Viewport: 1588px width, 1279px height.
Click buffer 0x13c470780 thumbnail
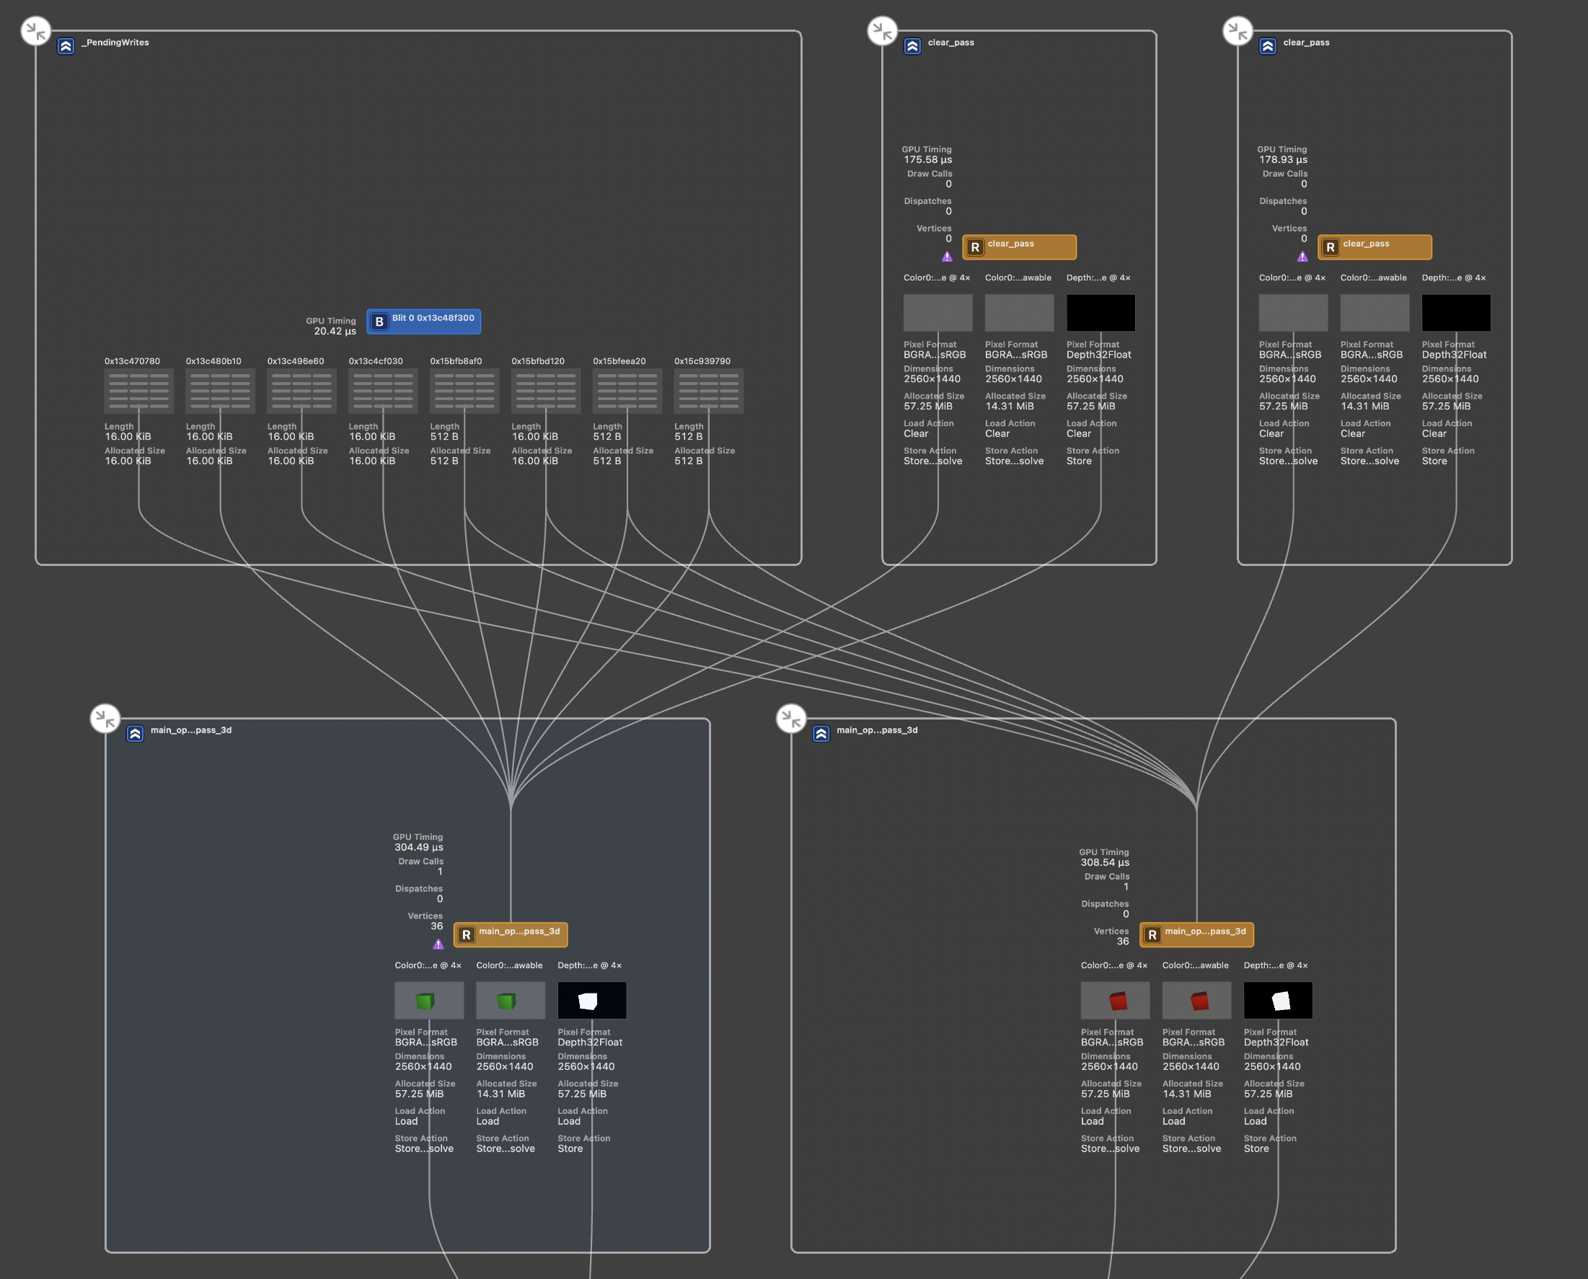click(x=138, y=391)
